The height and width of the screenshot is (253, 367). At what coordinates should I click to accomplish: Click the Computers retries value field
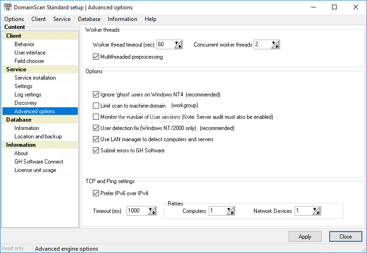218,211
